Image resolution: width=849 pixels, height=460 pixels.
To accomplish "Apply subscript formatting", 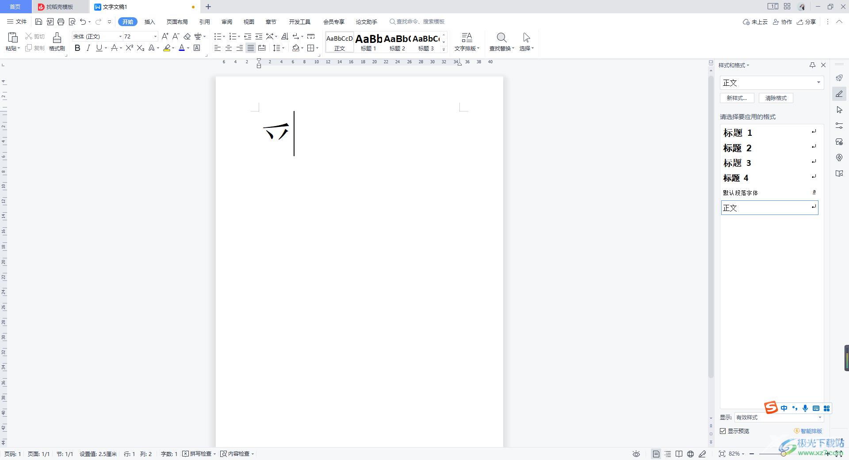I will [141, 48].
